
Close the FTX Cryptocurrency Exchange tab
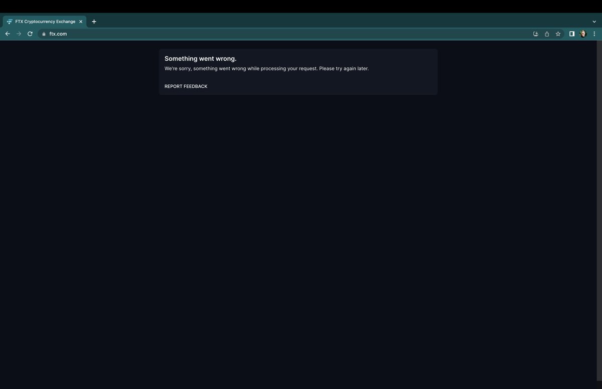coord(81,22)
